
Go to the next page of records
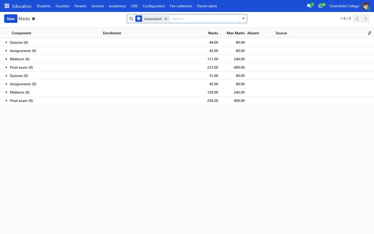(366, 18)
